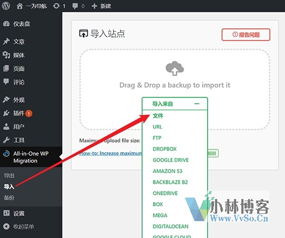
Task: Choose DROPBOX in the import list
Action: pos(165,149)
